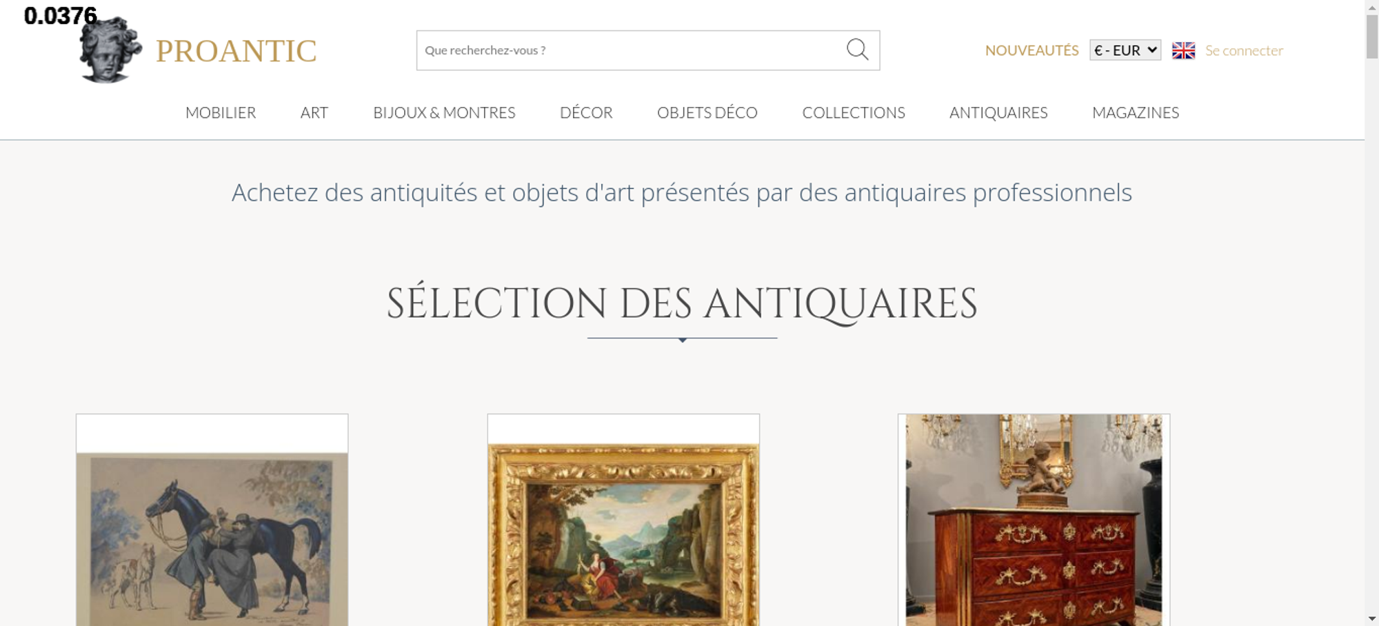
Task: Click the Se connecter link
Action: [x=1244, y=50]
